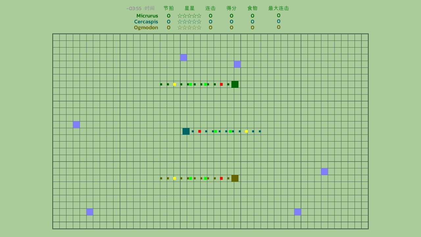The height and width of the screenshot is (237, 421).
Task: Click the 节拍 column header
Action: pos(169,8)
